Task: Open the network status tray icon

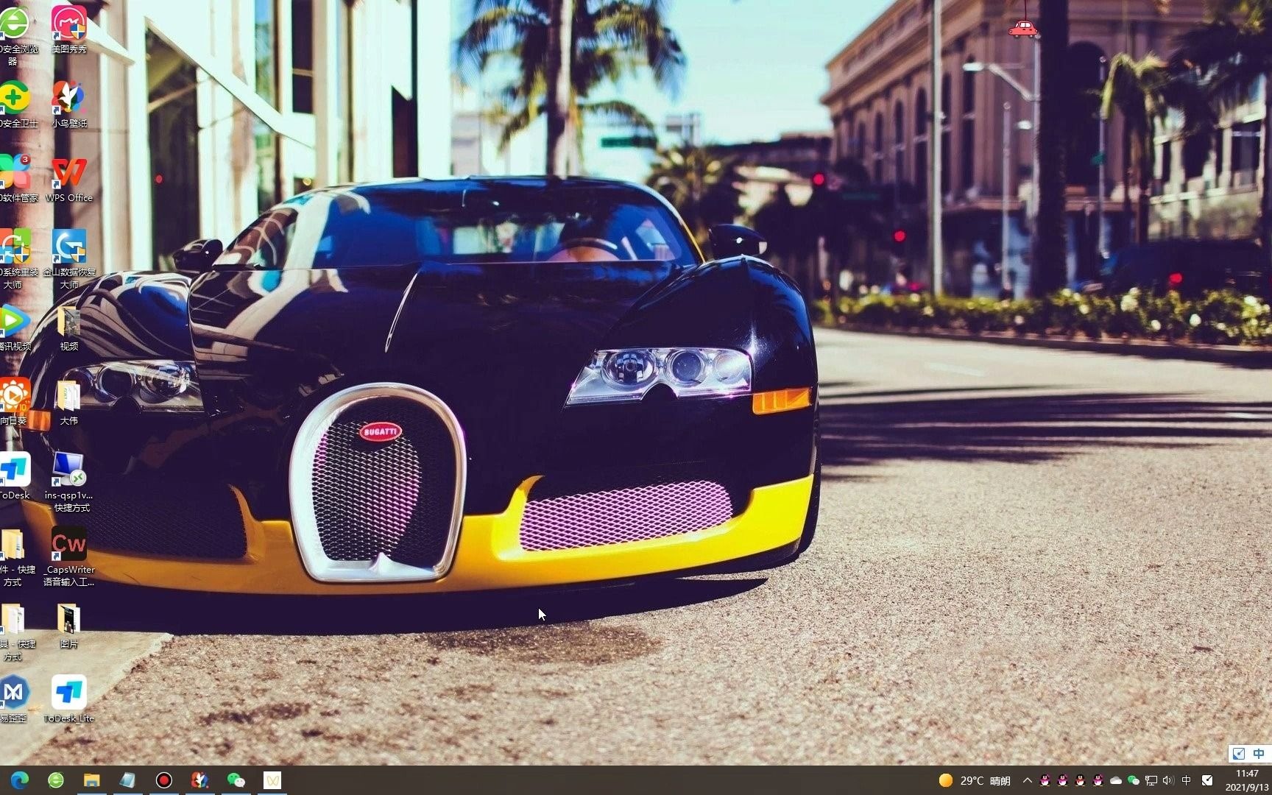Action: click(1151, 780)
